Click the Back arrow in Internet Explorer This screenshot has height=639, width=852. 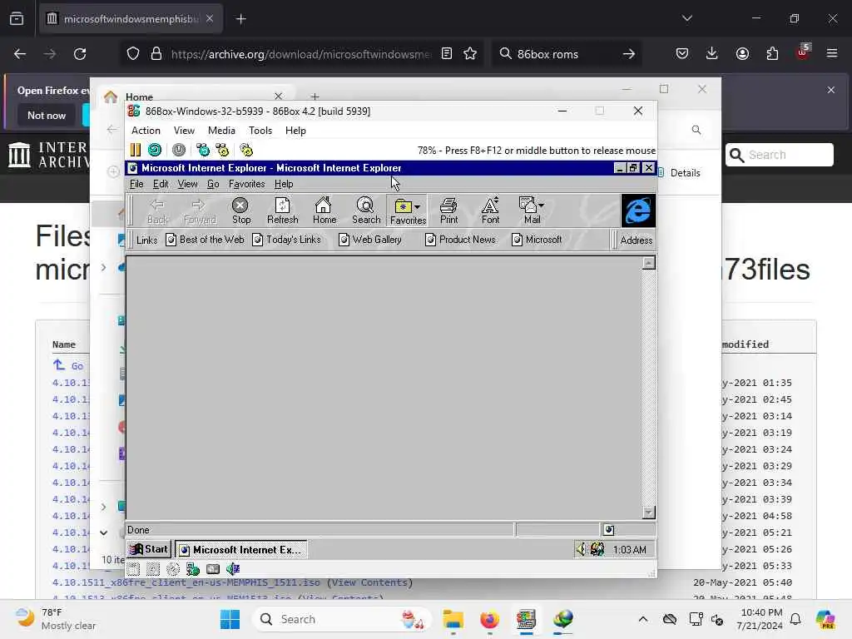pos(157,211)
